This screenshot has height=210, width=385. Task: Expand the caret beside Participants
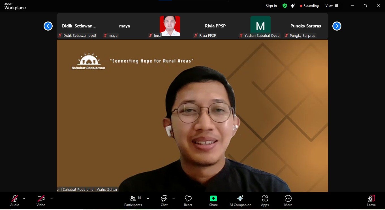click(x=148, y=198)
